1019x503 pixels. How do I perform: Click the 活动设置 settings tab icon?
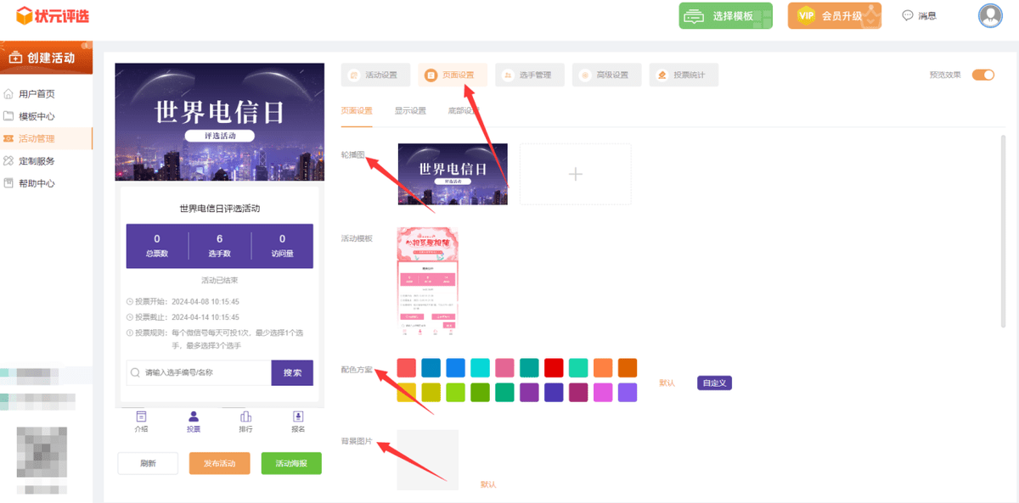[x=355, y=75]
